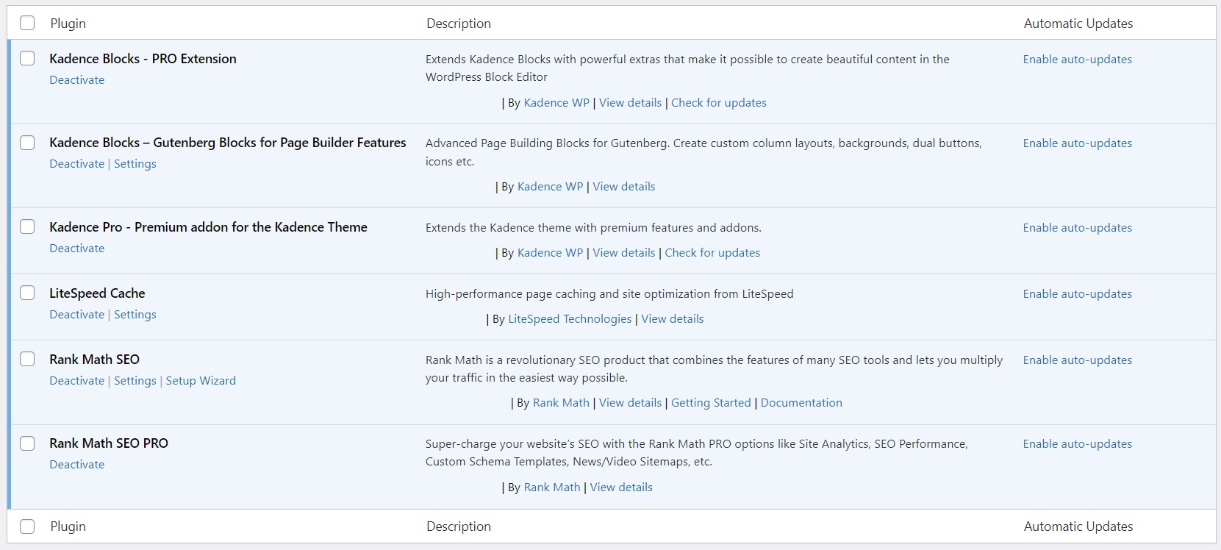Select the Kadence Blocks Gutenberg Blocks checkbox
The height and width of the screenshot is (550, 1221).
tap(27, 142)
